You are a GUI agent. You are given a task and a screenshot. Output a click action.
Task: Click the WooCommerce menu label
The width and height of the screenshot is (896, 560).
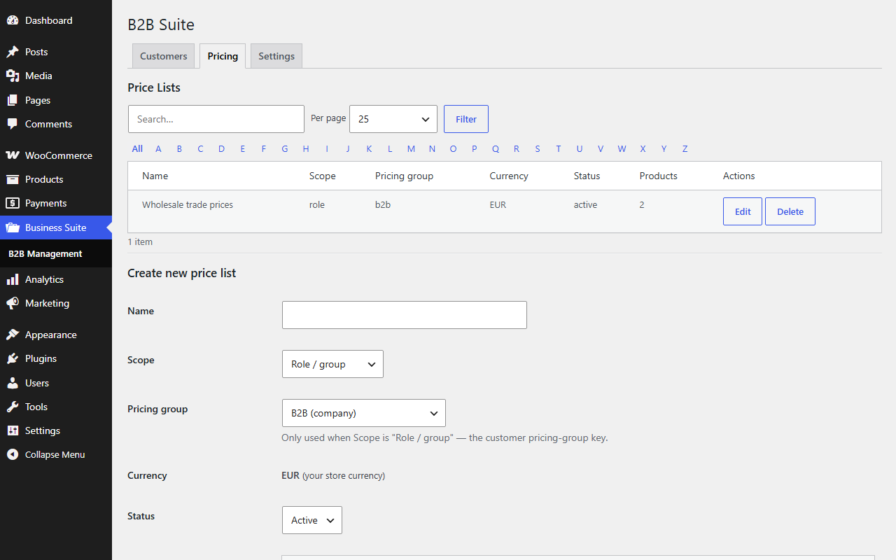tap(59, 155)
